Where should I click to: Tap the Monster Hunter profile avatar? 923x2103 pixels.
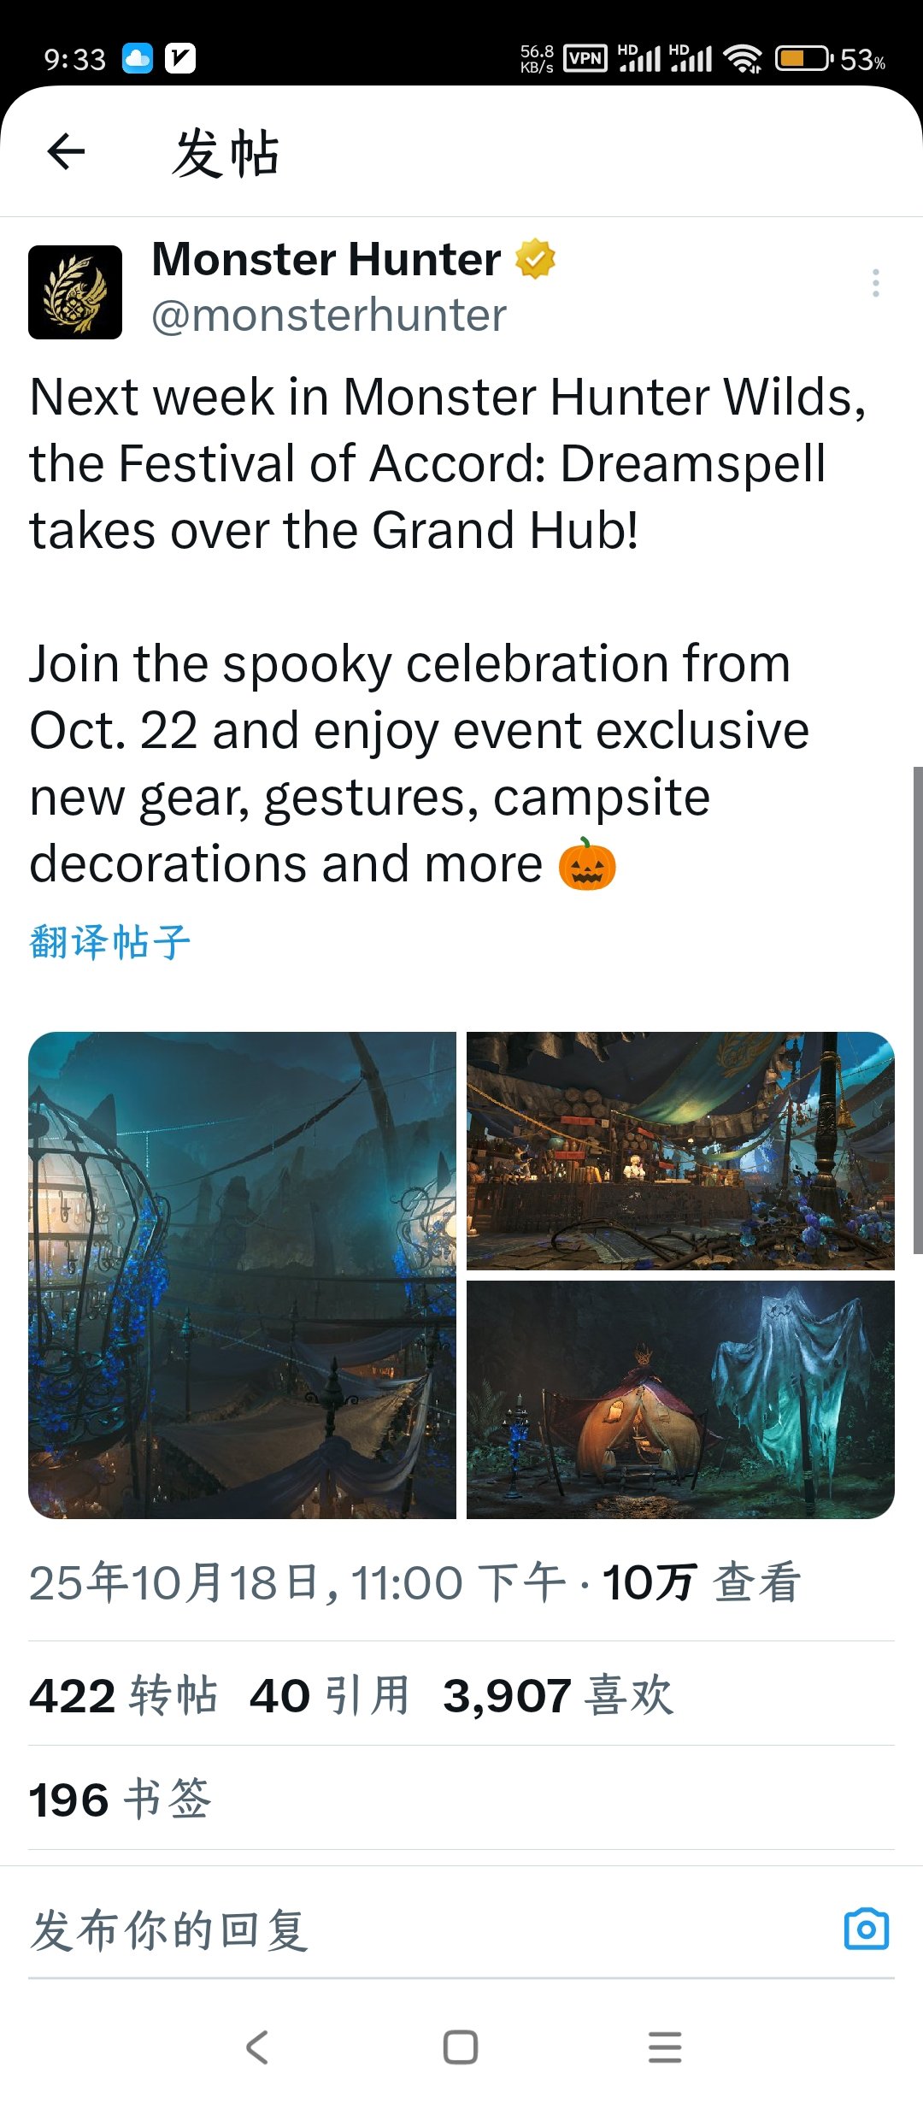click(x=75, y=292)
